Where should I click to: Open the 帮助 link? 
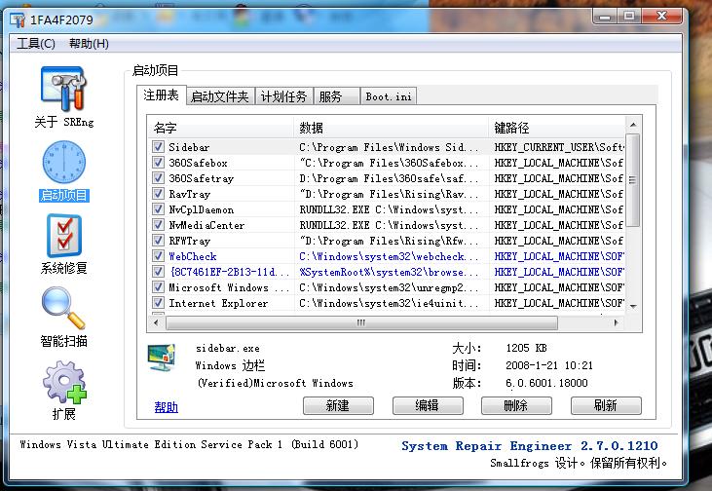point(167,407)
